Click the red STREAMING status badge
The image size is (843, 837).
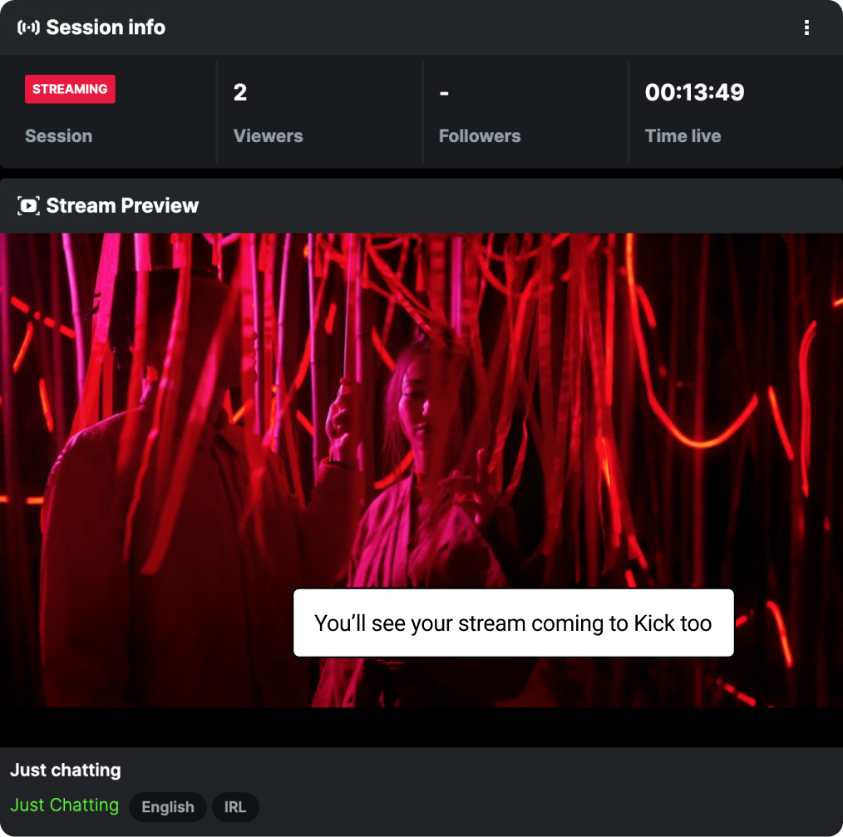click(70, 89)
